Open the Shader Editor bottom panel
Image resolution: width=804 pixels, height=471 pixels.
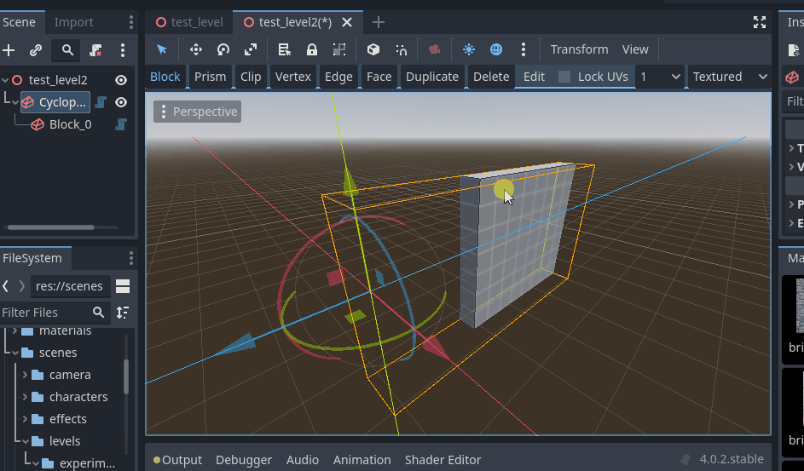point(443,460)
